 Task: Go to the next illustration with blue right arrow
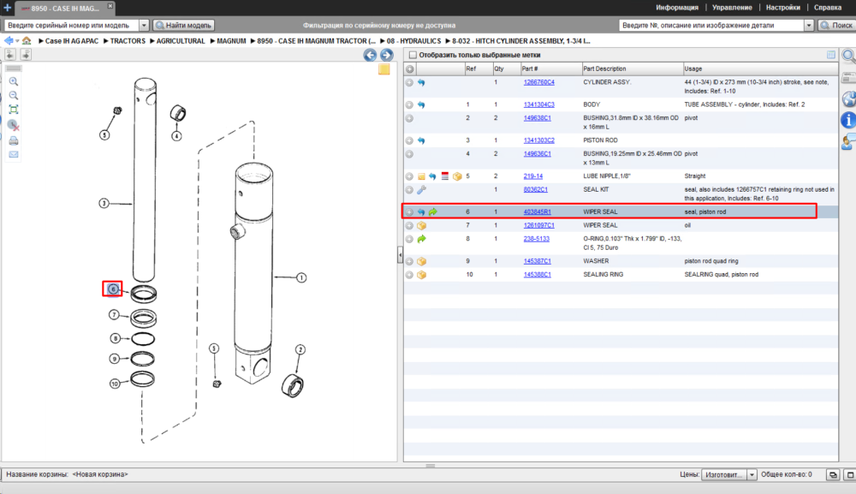pos(387,55)
